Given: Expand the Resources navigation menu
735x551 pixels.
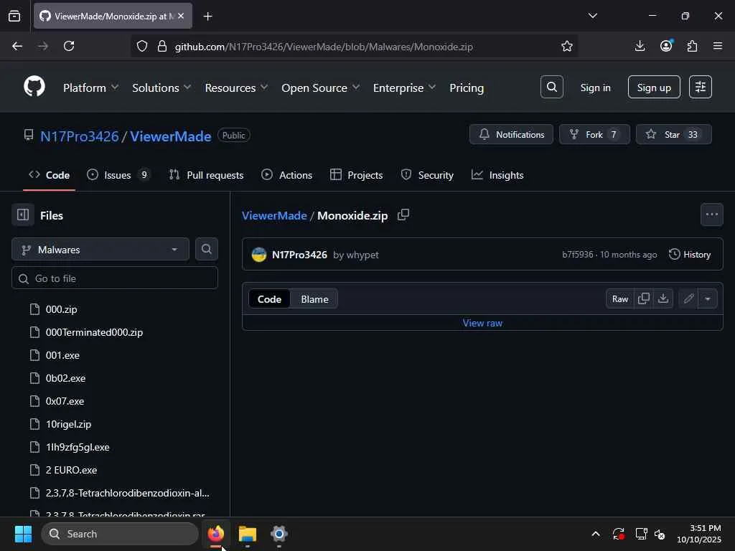Looking at the screenshot, I should point(236,88).
